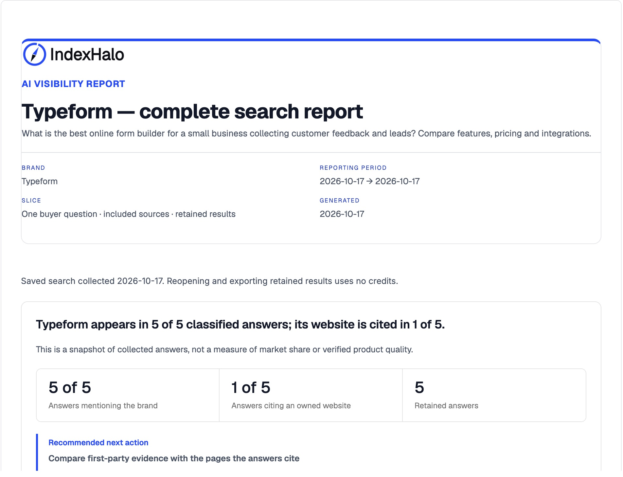Select the slice value 'One buyer question · included sources'
Viewport: 623px width, 477px height.
point(129,214)
